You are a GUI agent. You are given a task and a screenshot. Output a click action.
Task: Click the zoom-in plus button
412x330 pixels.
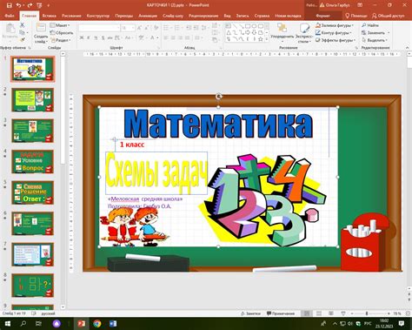(389, 313)
